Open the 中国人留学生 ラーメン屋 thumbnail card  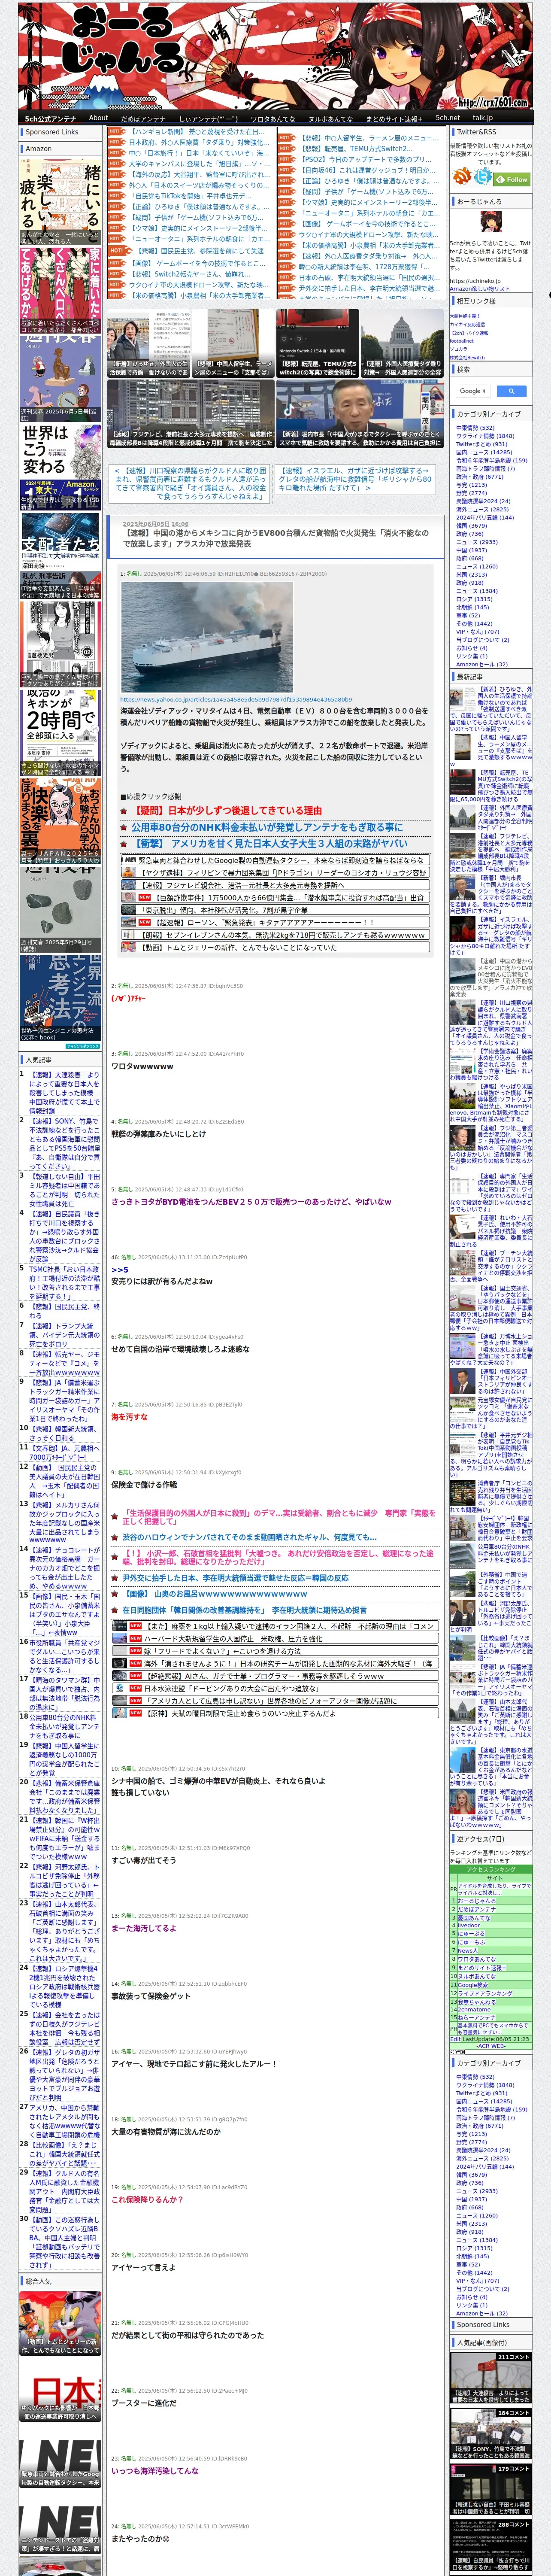coord(232,344)
